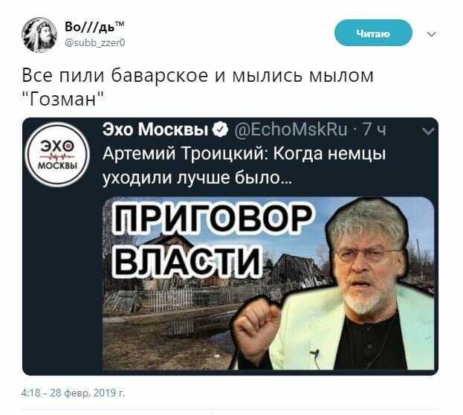Open the @subb_zzer0 handle link

pyautogui.click(x=95, y=43)
